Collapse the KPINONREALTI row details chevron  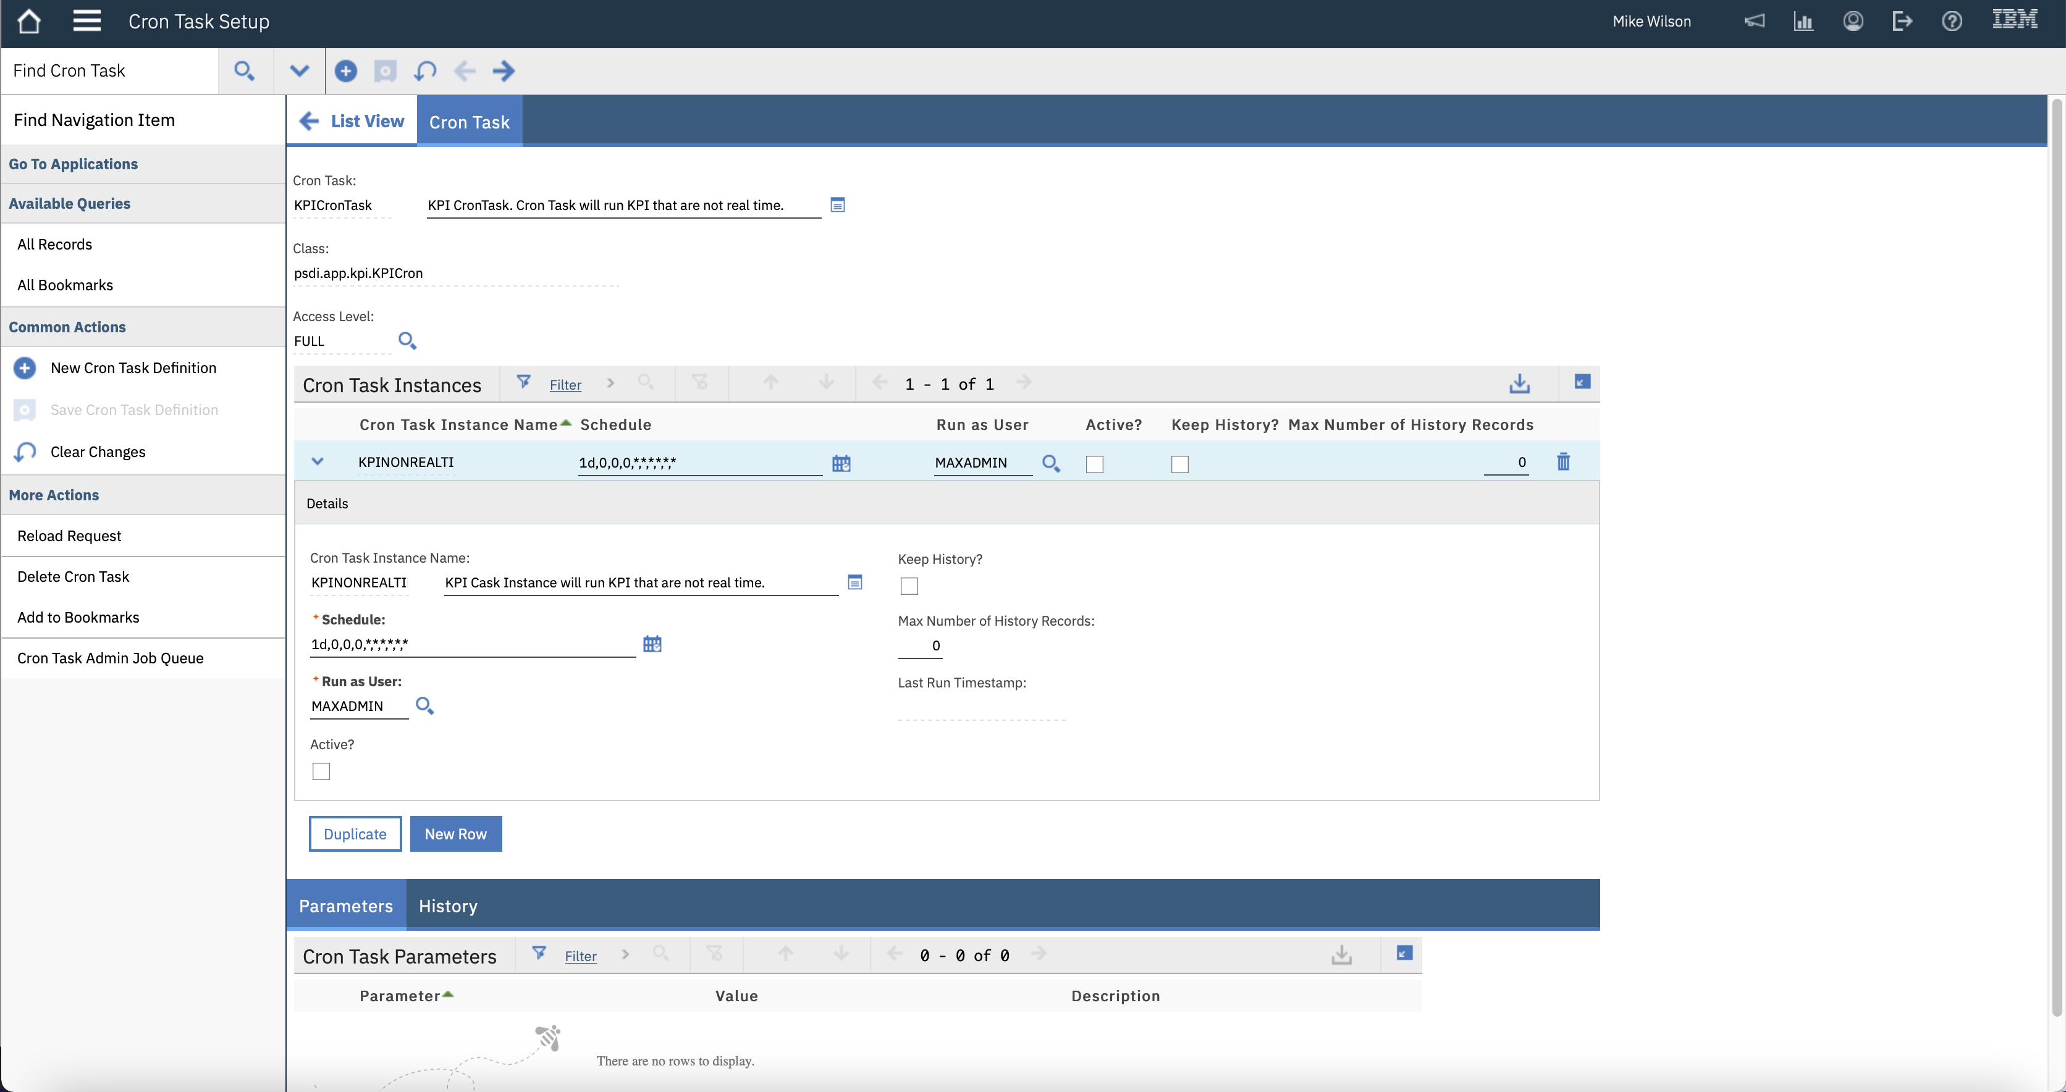(318, 462)
